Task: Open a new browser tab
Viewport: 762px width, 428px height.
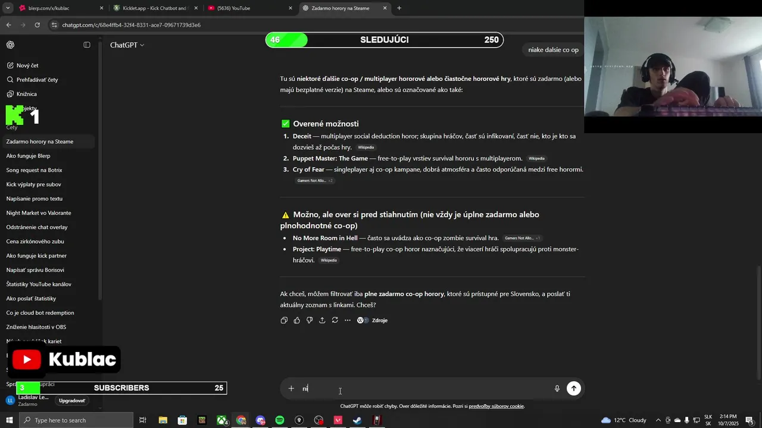Action: 399,8
